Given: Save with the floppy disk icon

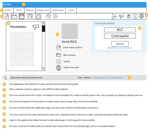Looking at the screenshot, I should 21,16.
